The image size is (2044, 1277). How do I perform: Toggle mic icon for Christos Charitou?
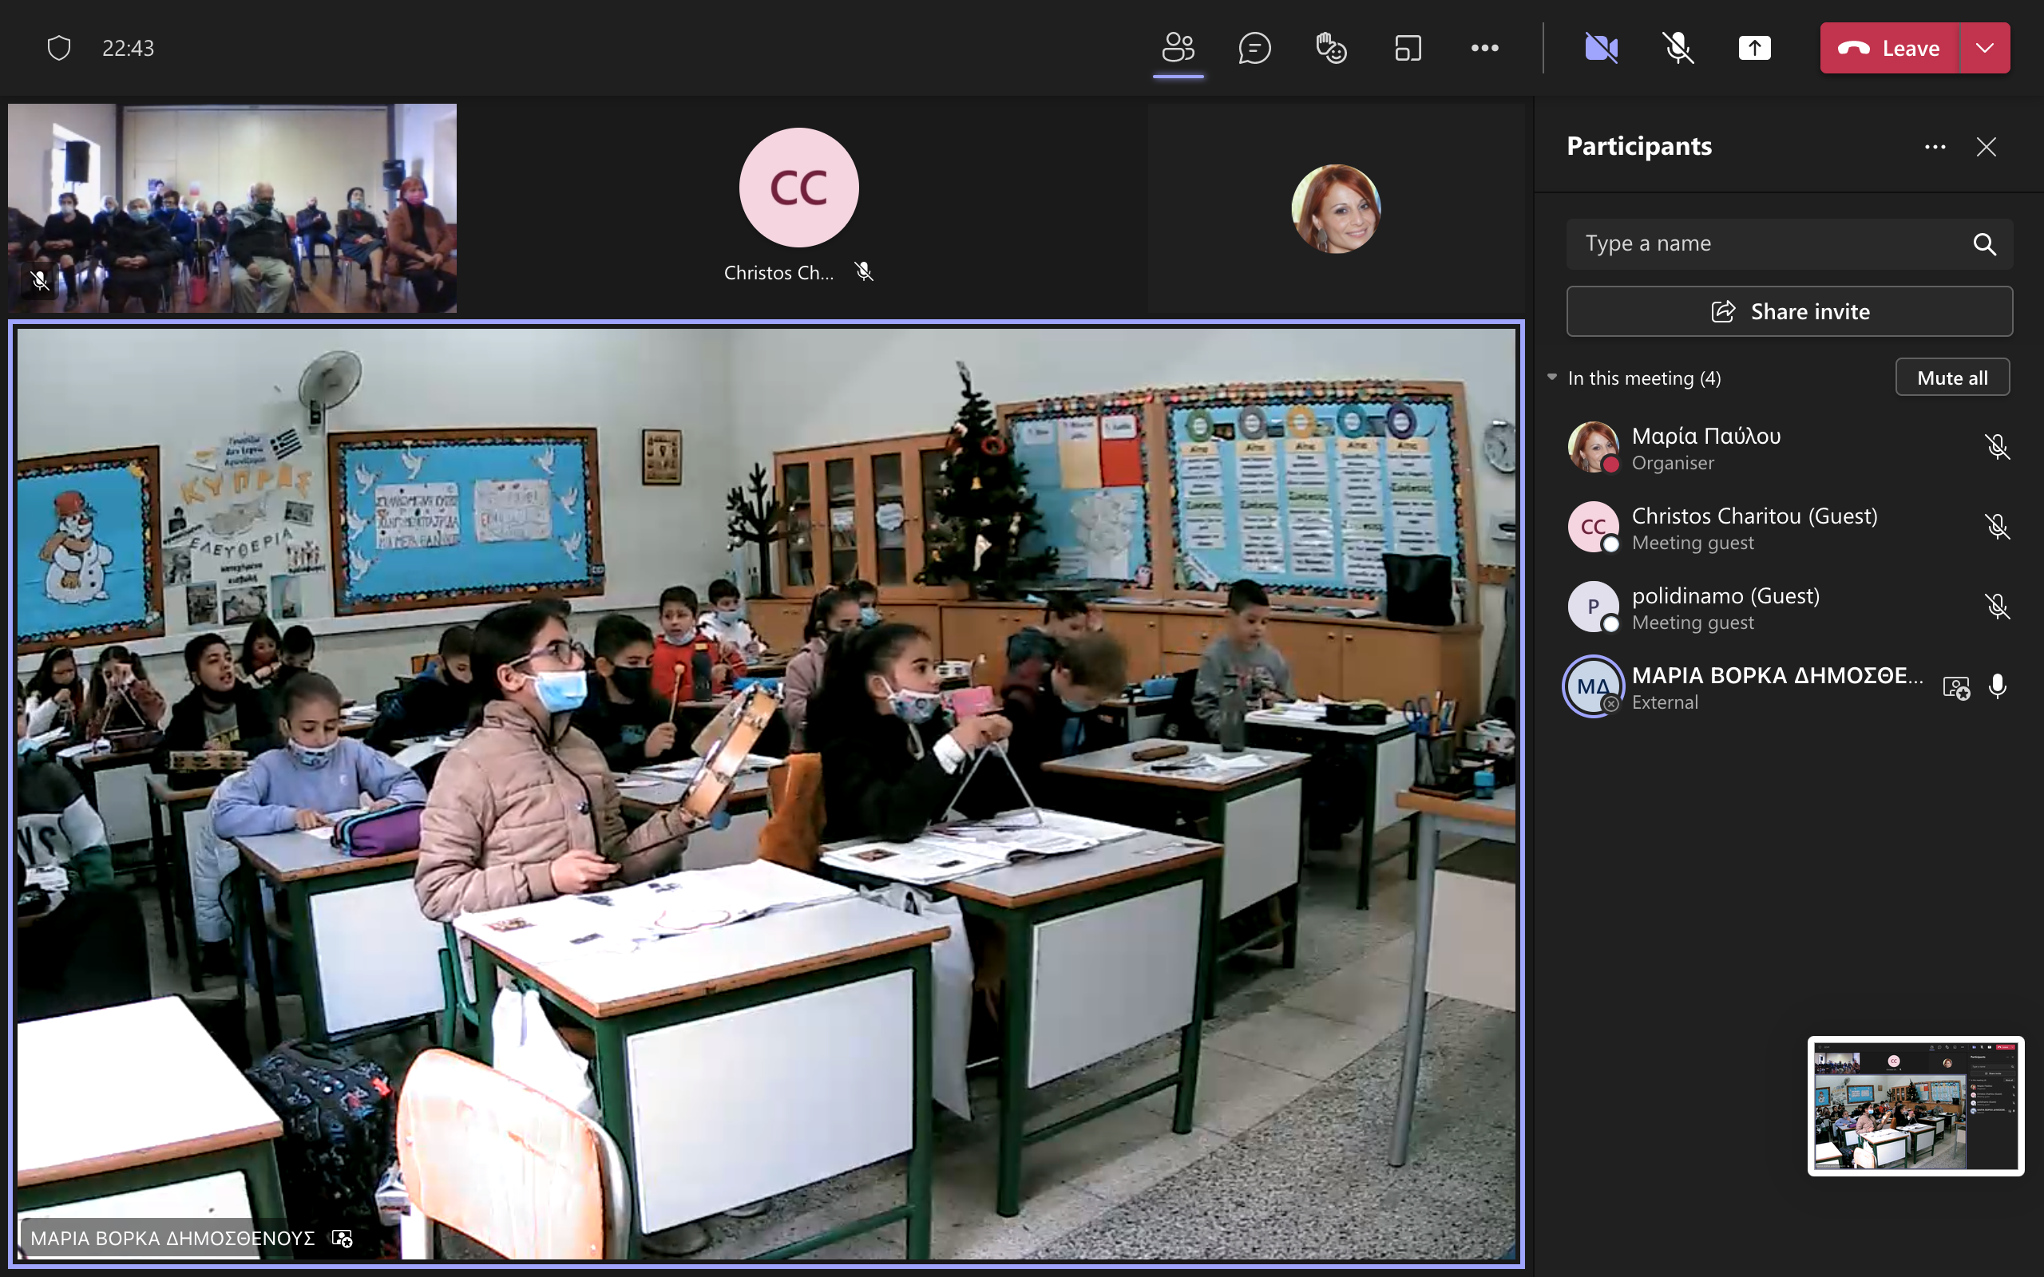click(x=1997, y=527)
